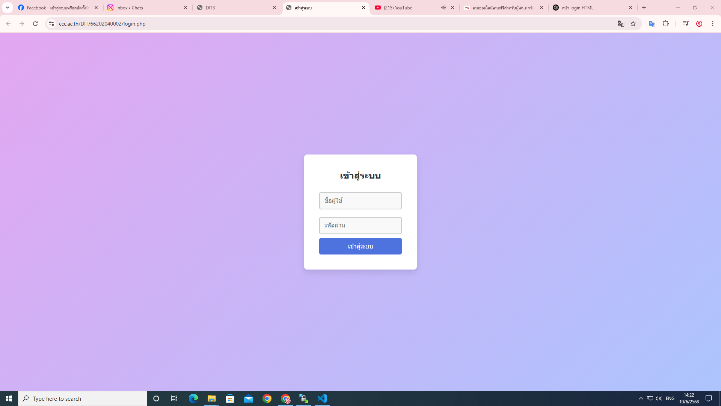Go back to the previous page
Viewport: 721px width, 406px height.
coord(8,24)
